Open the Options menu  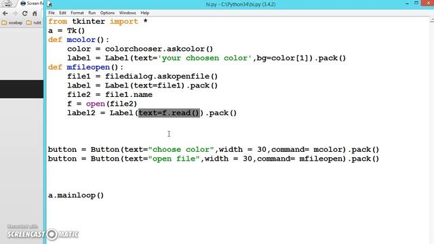coord(107,13)
